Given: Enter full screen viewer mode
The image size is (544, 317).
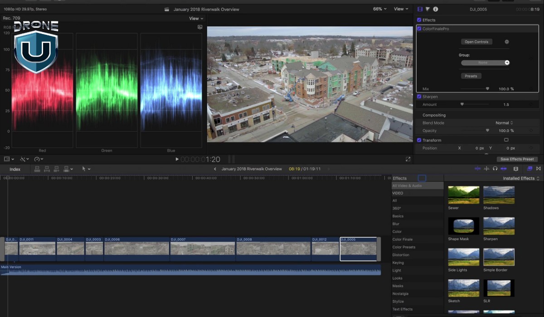Looking at the screenshot, I should [408, 159].
